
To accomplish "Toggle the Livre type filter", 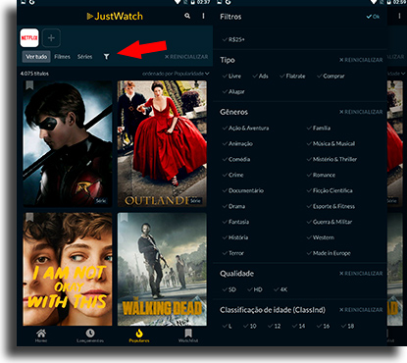I will [x=231, y=76].
